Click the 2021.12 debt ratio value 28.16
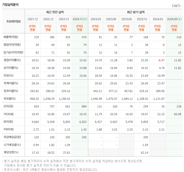Image resolution: width=184 pixels, height=172 pixels. [x=35, y=83]
